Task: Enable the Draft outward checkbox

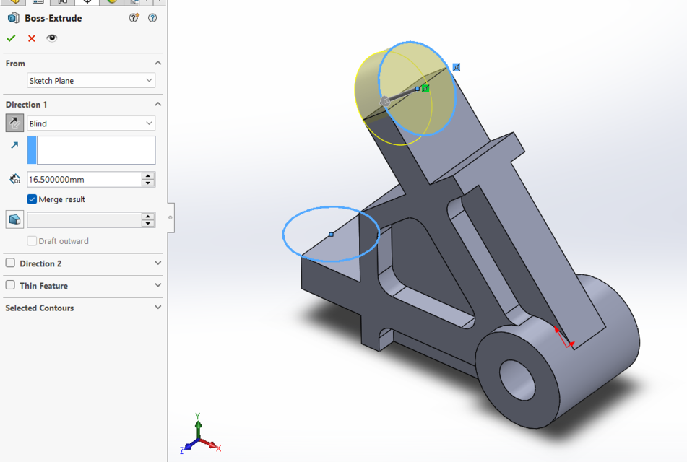Action: pyautogui.click(x=32, y=241)
